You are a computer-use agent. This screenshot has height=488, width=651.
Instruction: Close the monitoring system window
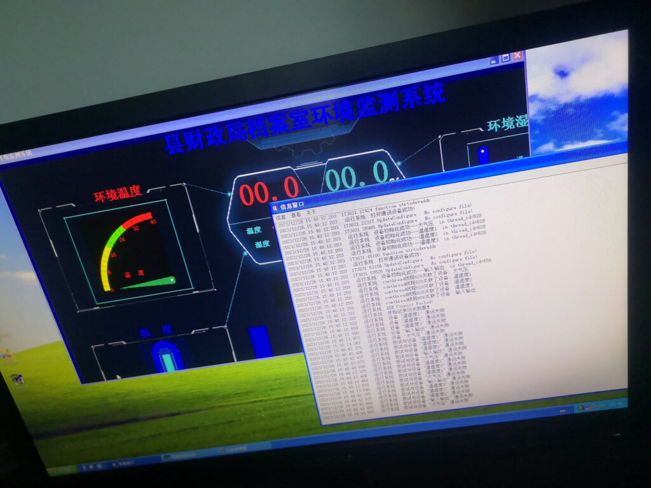click(x=517, y=55)
